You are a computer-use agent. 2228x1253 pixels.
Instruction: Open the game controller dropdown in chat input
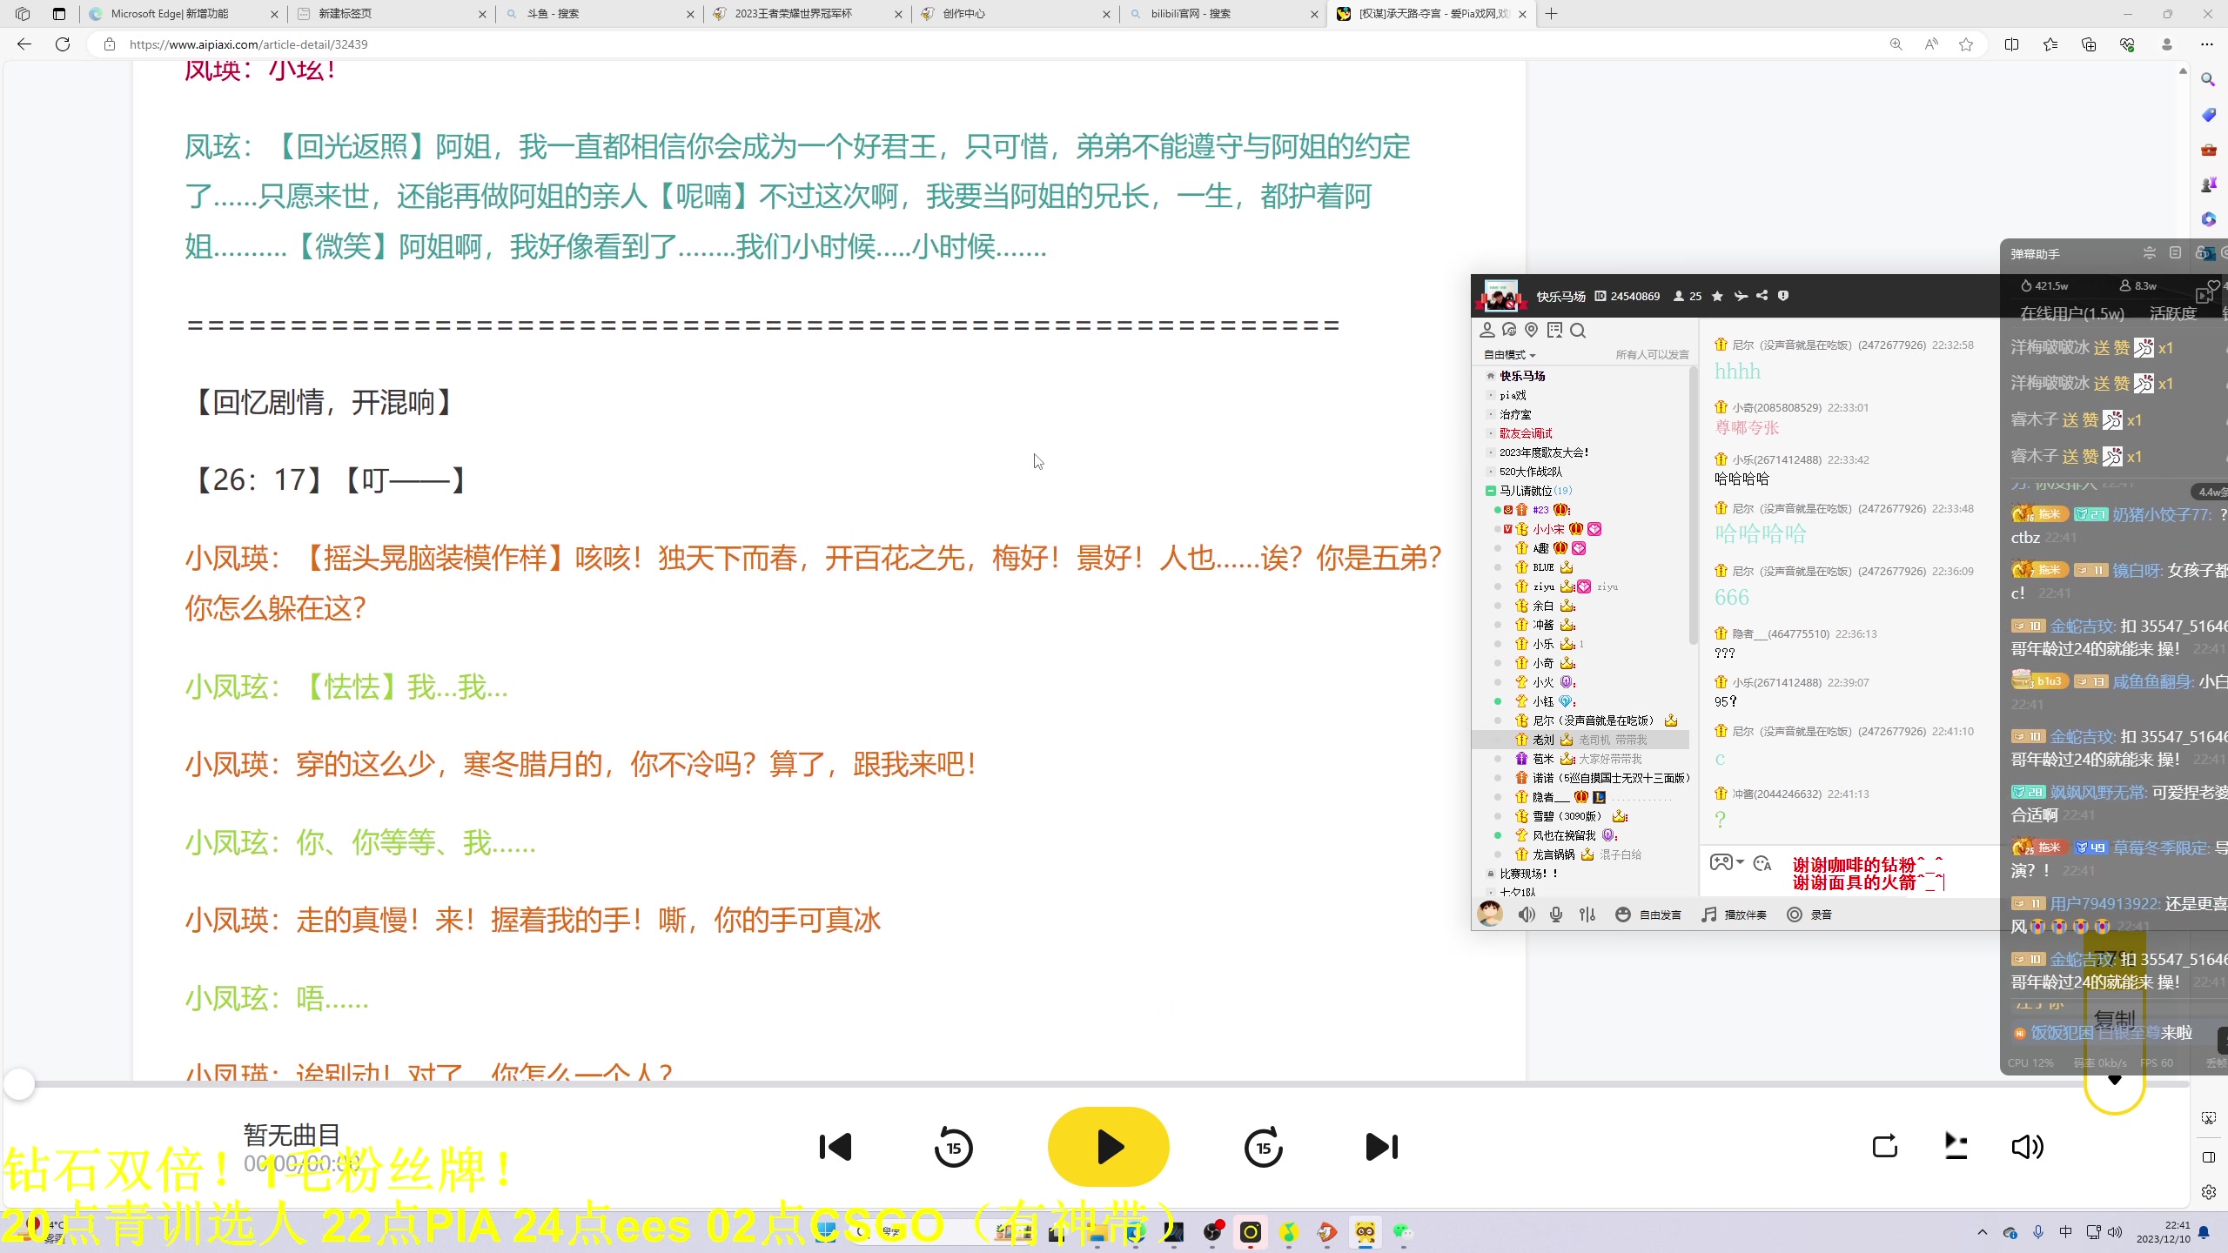pos(1727,862)
